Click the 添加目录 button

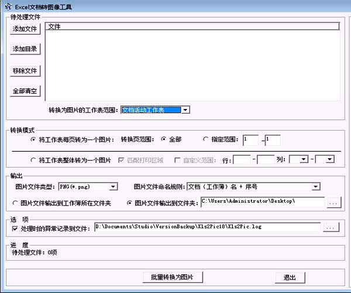[x=25, y=49]
